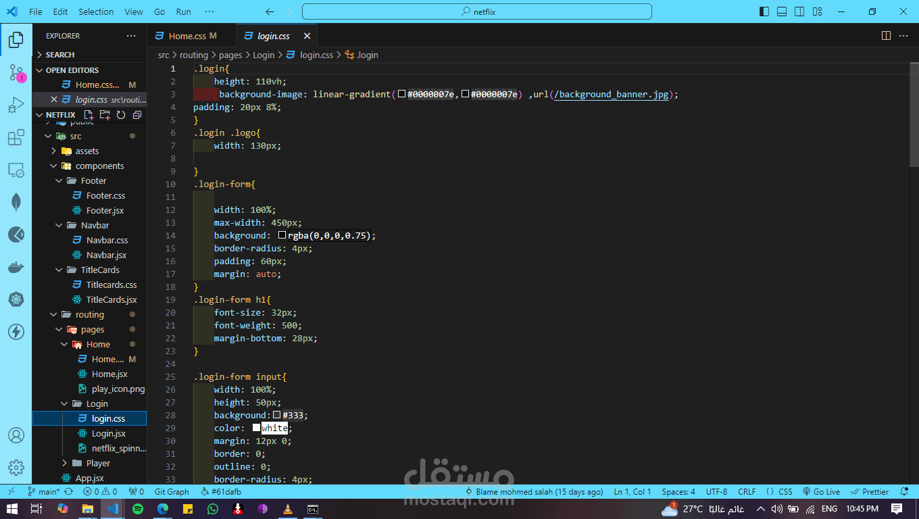
Task: Open WhatsApp from the Windows taskbar
Action: pos(214,509)
